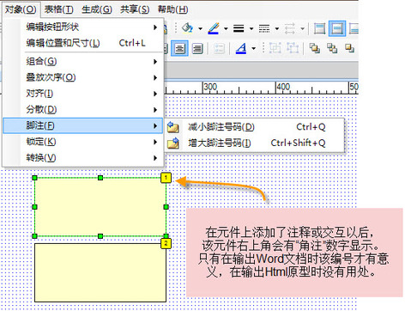411x311 pixels.
Task: Click the Bring to Front icon
Action: tap(315, 48)
